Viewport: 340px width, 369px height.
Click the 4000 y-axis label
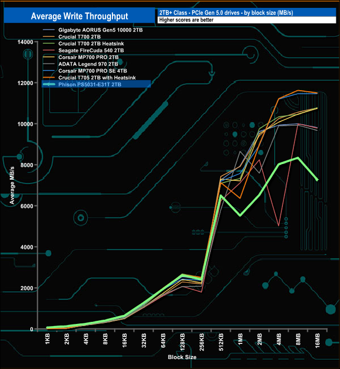pos(27,247)
